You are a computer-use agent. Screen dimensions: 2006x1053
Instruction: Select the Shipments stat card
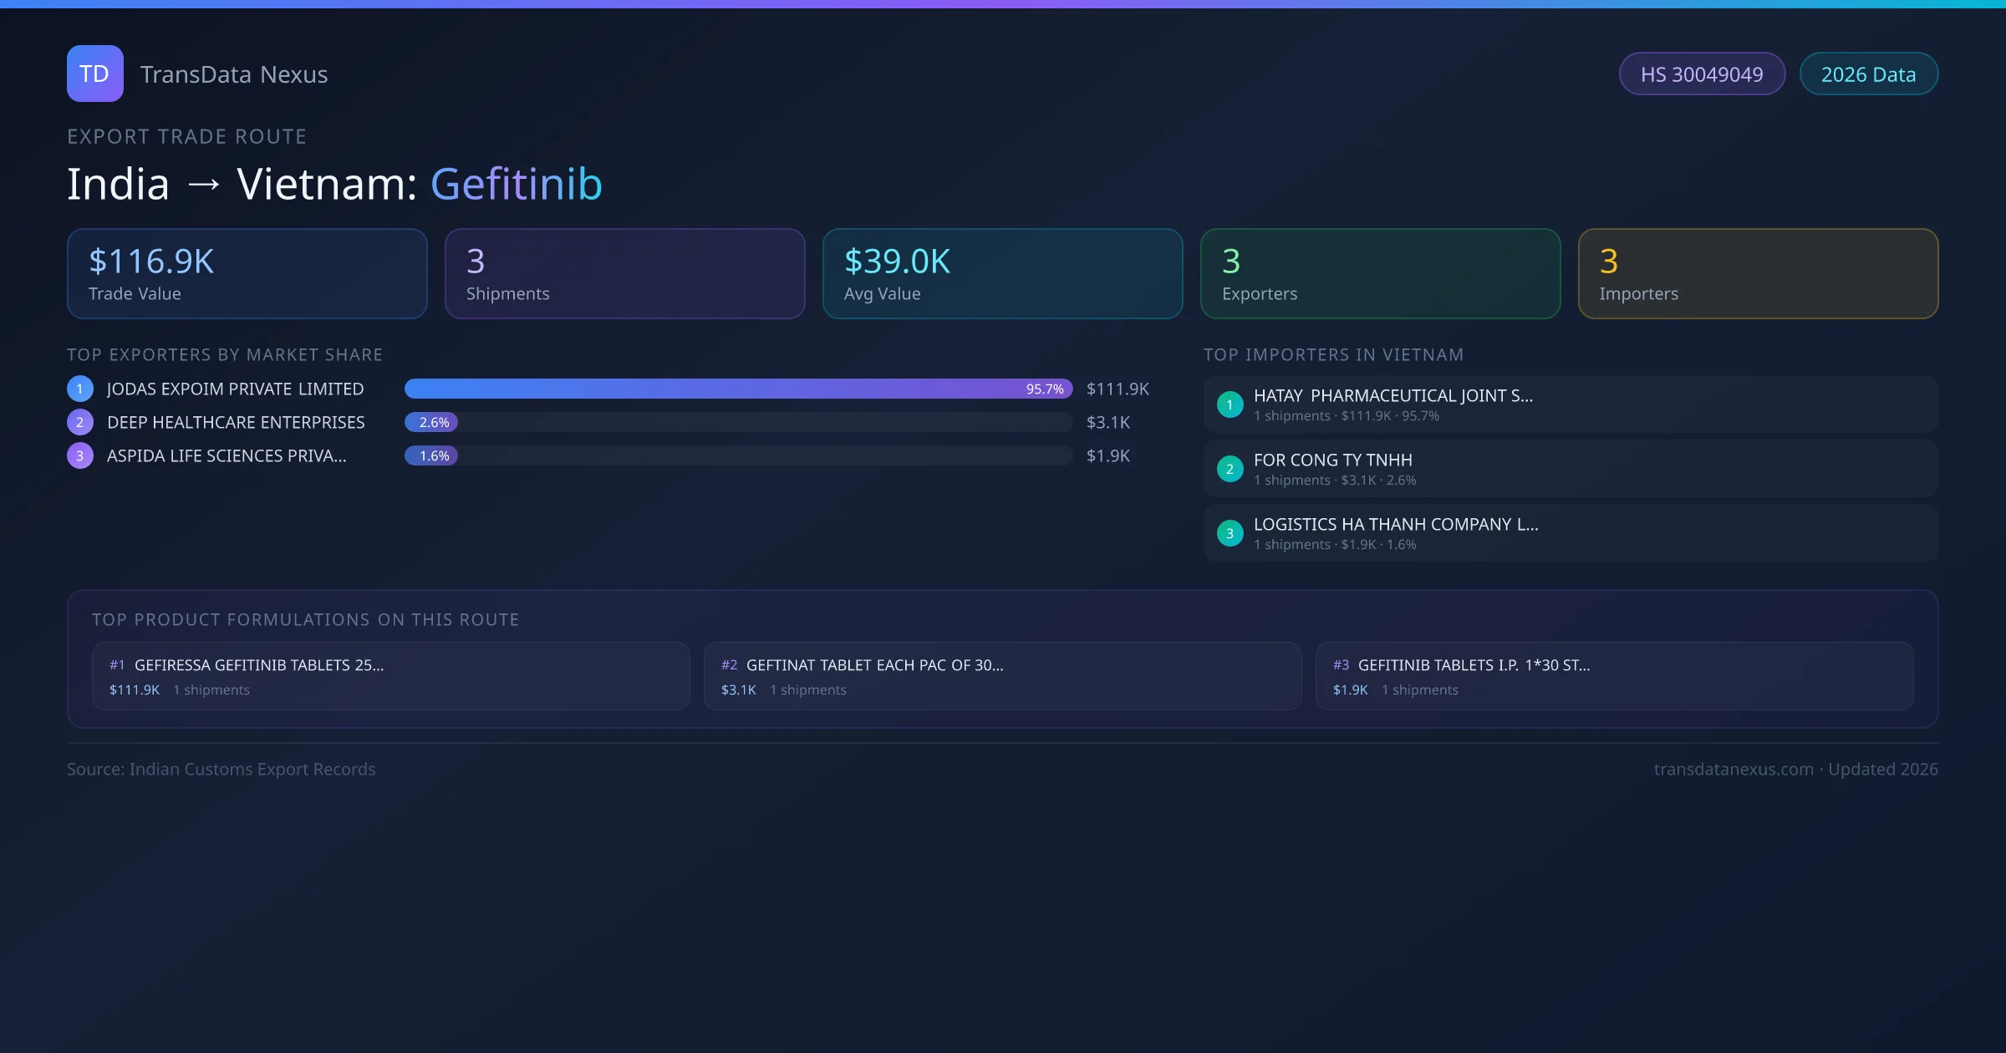(x=624, y=274)
